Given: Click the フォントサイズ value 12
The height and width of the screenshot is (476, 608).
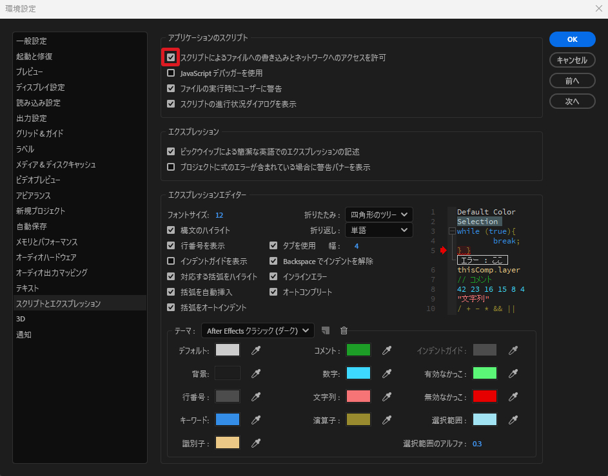Looking at the screenshot, I should click(219, 215).
